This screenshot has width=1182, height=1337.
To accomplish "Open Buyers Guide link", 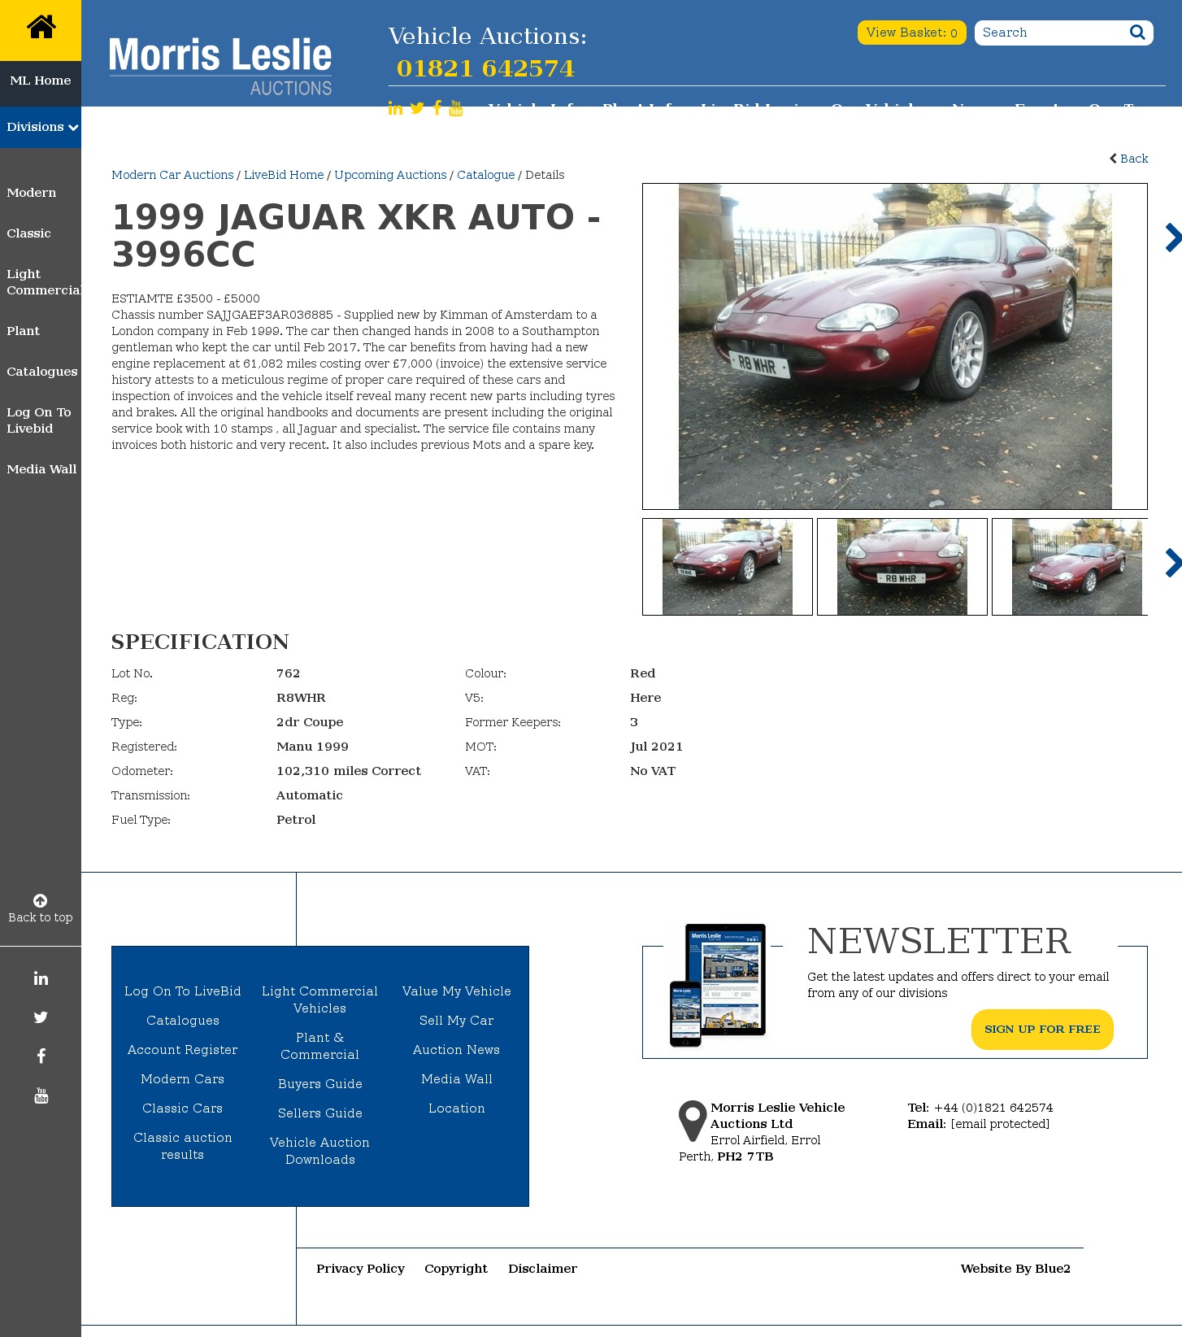I will point(320,1084).
